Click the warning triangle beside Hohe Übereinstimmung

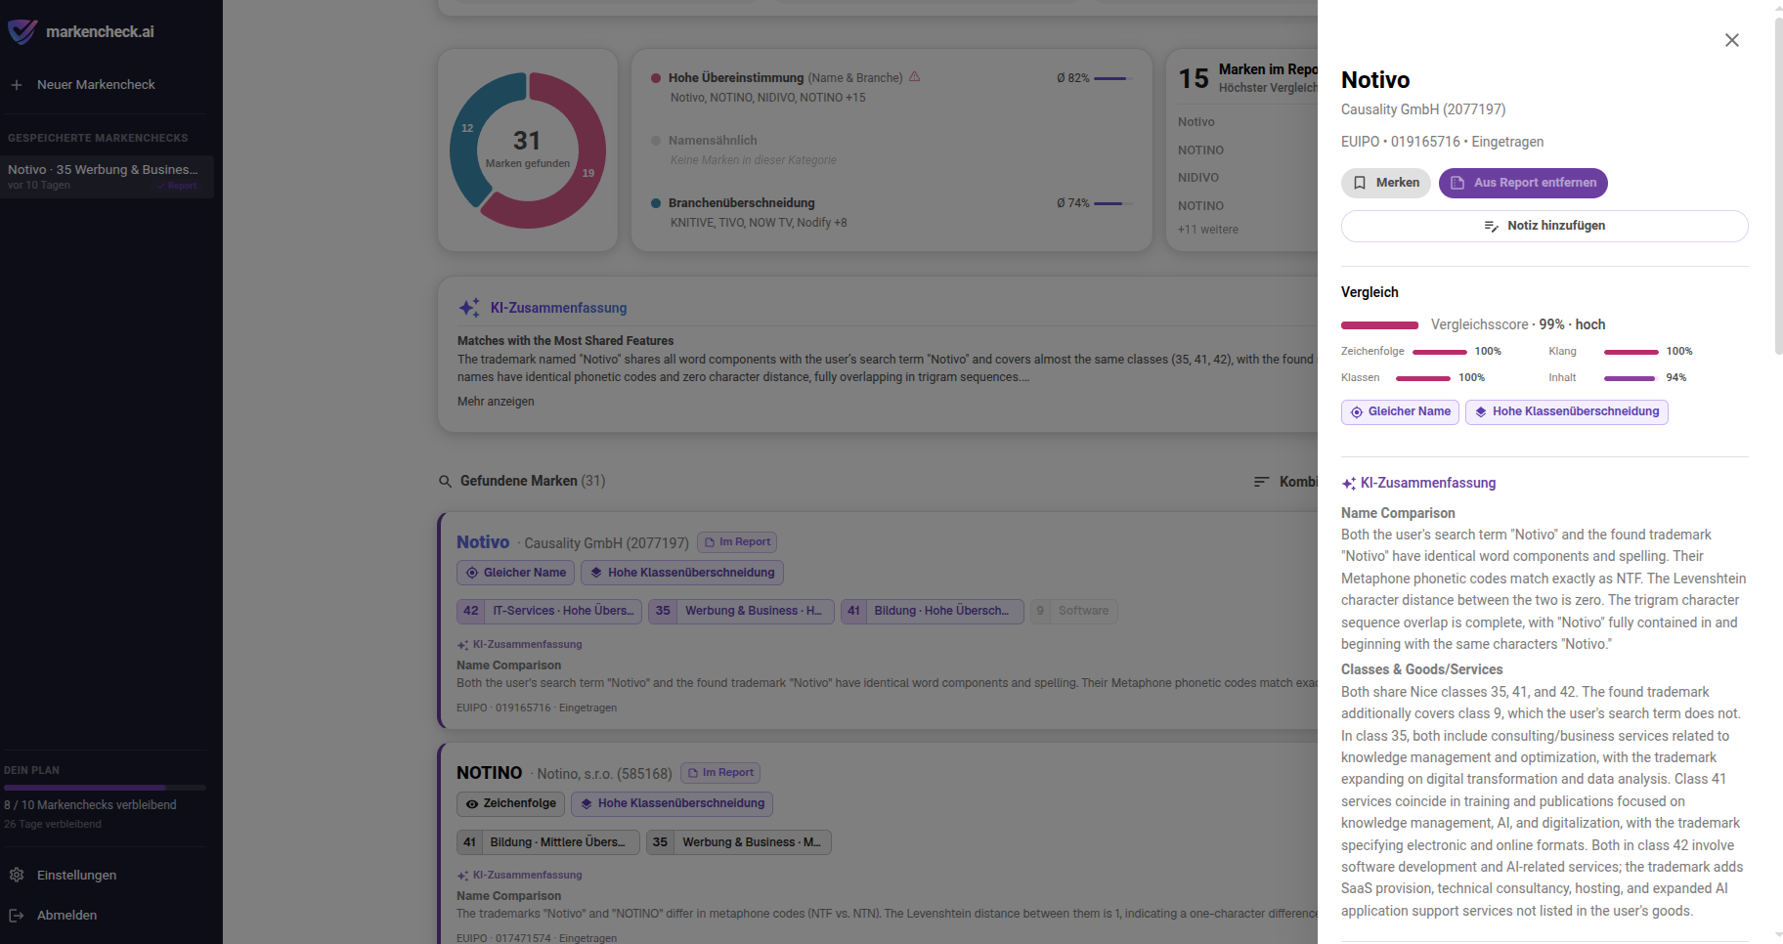[x=915, y=77]
